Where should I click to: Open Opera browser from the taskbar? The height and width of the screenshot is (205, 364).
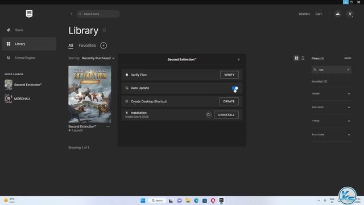click(213, 200)
